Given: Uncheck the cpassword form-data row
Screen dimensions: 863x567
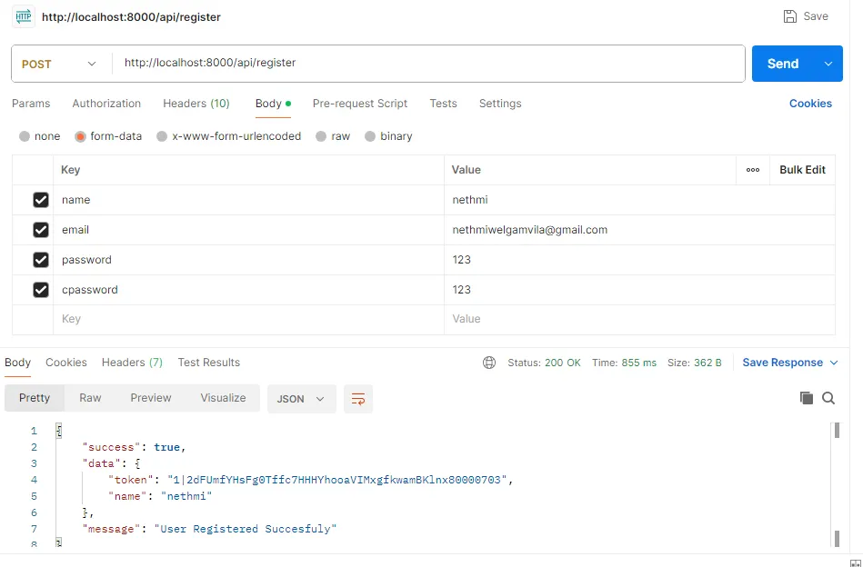Looking at the screenshot, I should [41, 289].
